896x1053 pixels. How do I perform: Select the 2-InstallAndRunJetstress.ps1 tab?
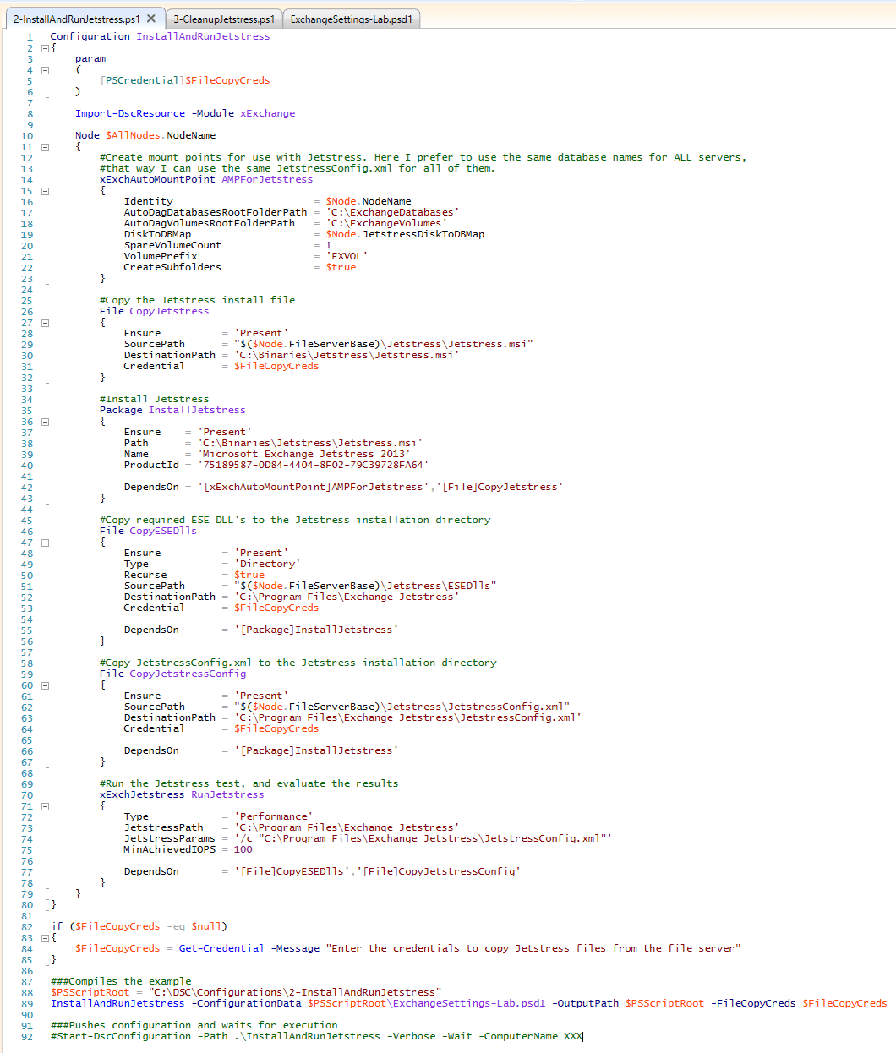click(76, 19)
